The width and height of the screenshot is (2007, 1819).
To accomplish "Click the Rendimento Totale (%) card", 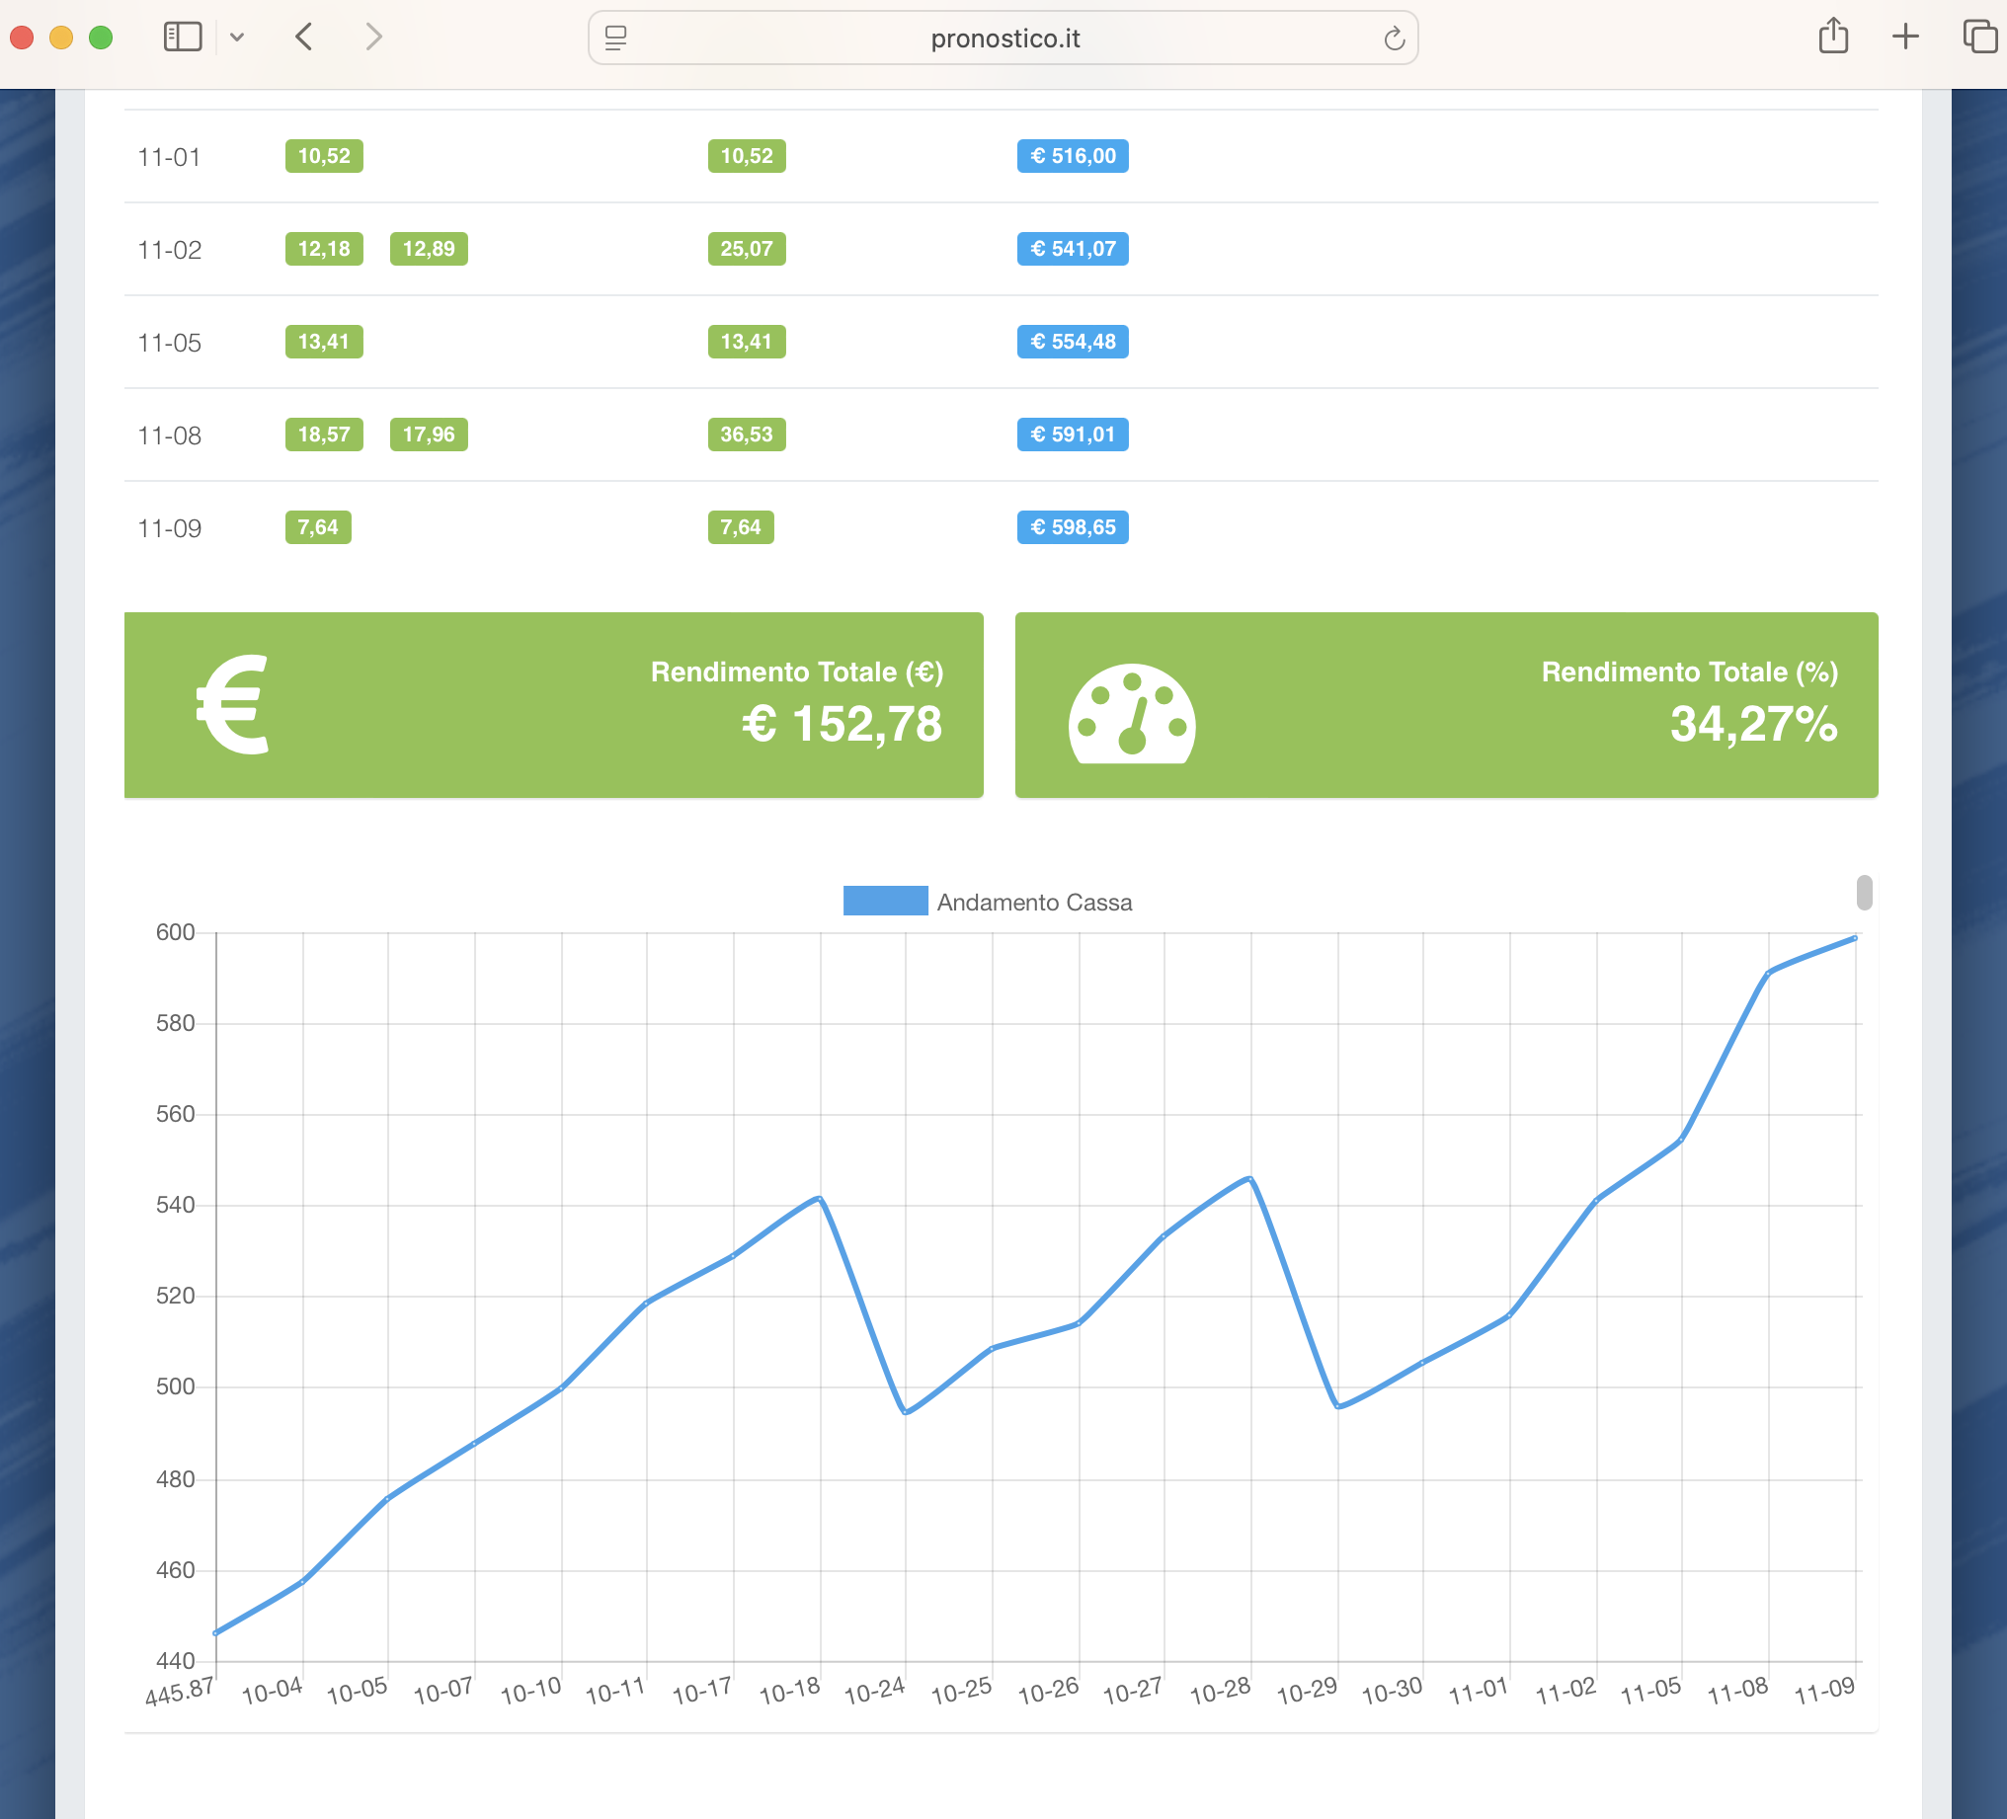I will point(1446,705).
